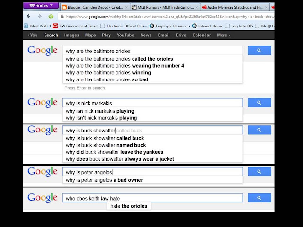This screenshot has width=303, height=227.
Task: Open the Most Visited bookmark
Action: point(37,26)
